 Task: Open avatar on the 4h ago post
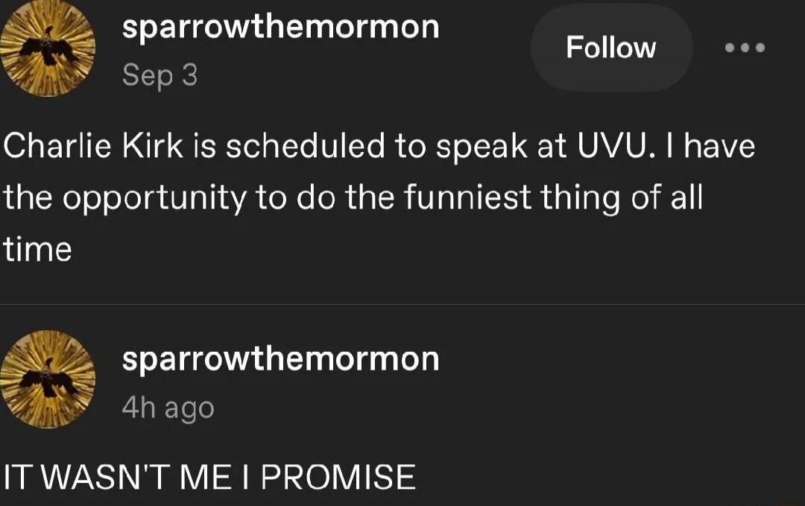click(48, 379)
